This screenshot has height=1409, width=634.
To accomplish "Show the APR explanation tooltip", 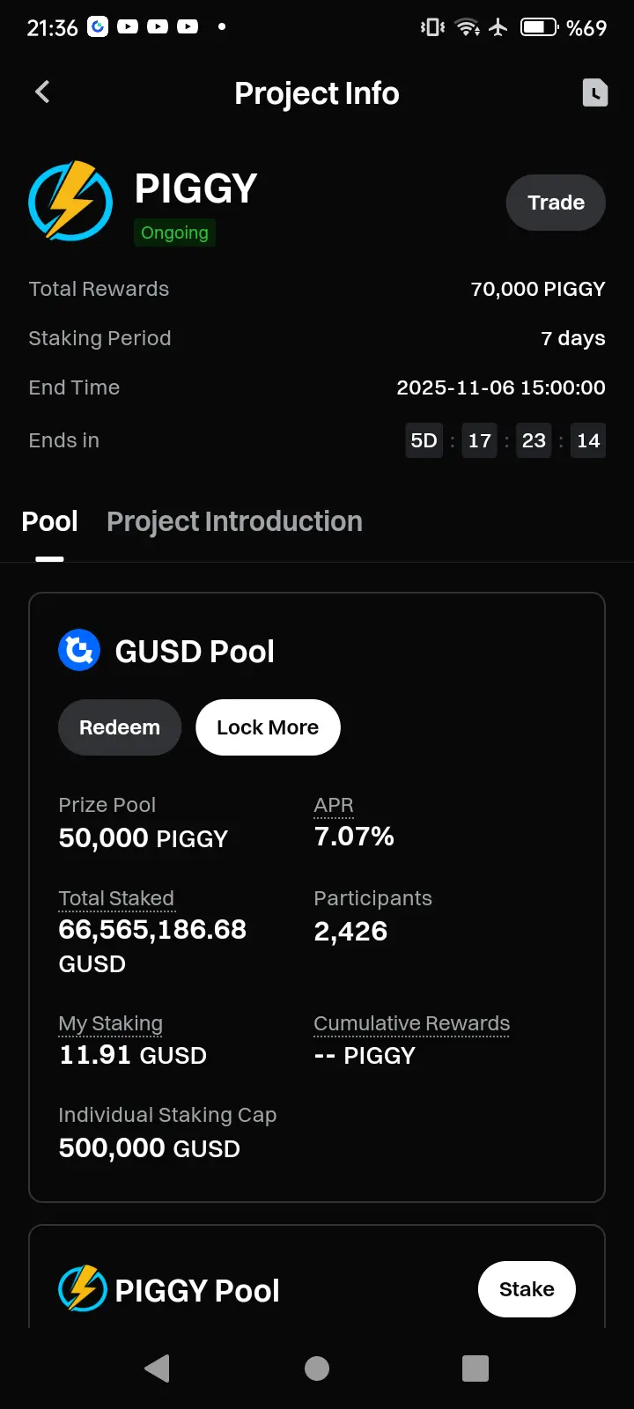I will 334,805.
